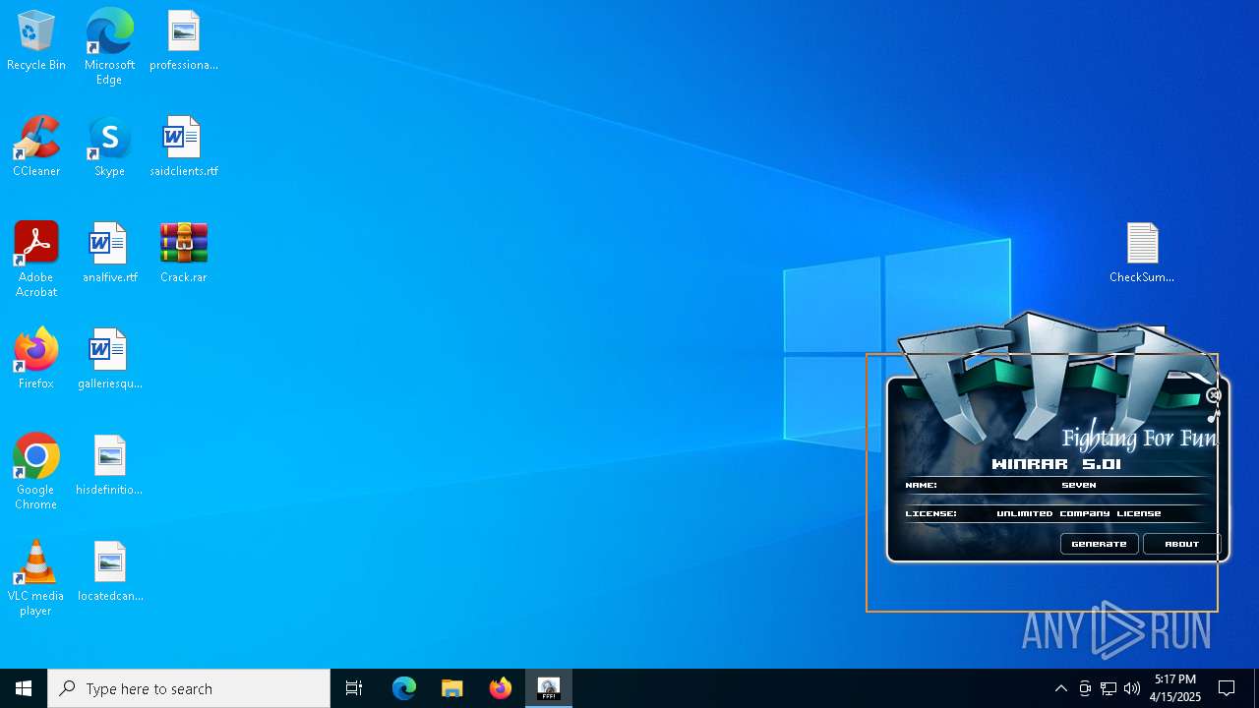Select the 'professiona...' image file on desktop
Screen dimensions: 1259x708
click(184, 41)
